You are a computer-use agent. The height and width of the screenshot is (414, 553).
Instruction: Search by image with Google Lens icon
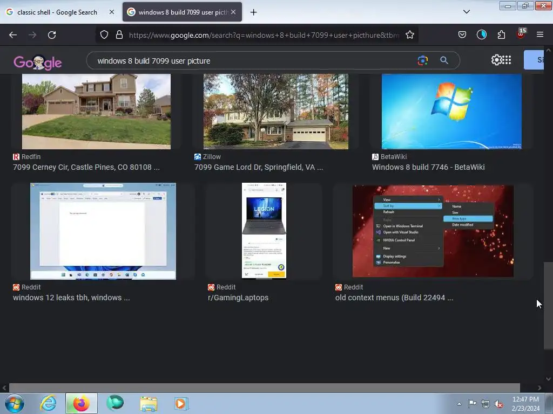click(x=422, y=60)
